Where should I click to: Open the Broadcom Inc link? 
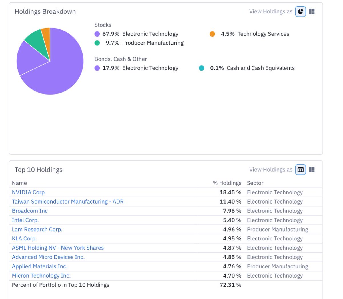[30, 211]
